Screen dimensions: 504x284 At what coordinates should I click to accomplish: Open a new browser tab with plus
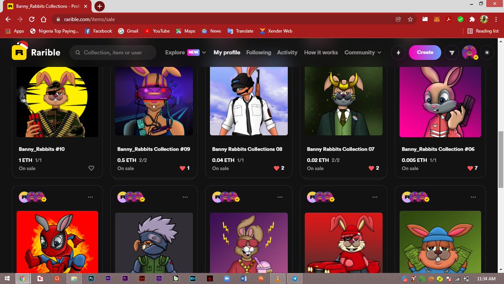(x=100, y=6)
